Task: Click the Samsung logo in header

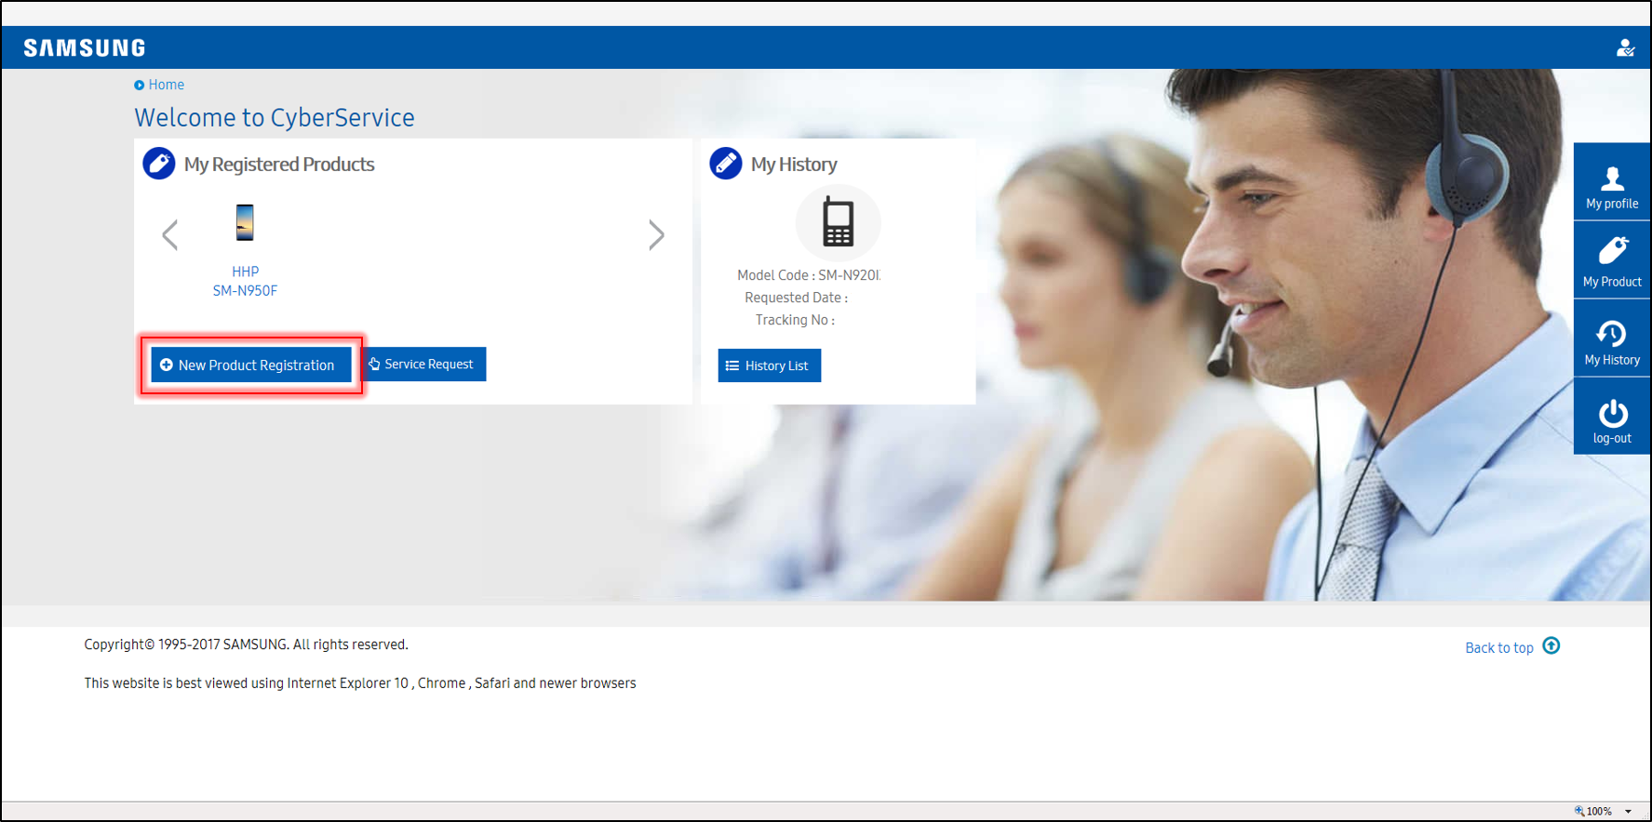Action: point(85,47)
